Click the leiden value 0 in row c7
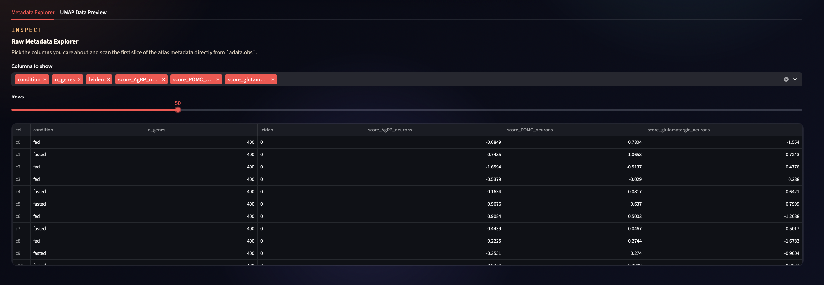The image size is (824, 285). 311,229
